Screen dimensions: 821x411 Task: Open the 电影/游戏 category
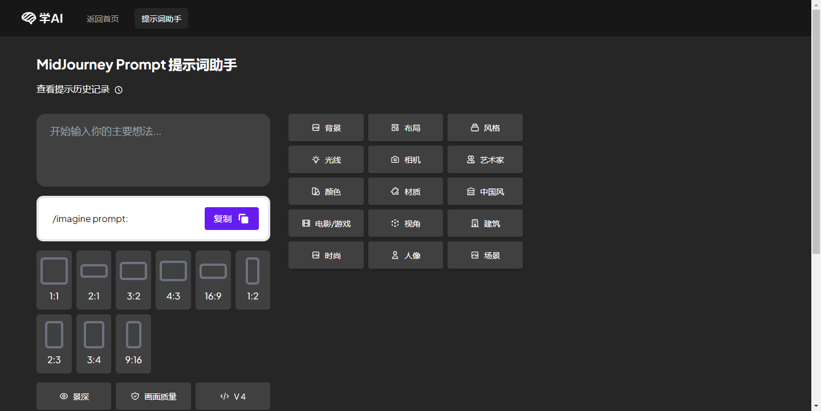pyautogui.click(x=326, y=223)
